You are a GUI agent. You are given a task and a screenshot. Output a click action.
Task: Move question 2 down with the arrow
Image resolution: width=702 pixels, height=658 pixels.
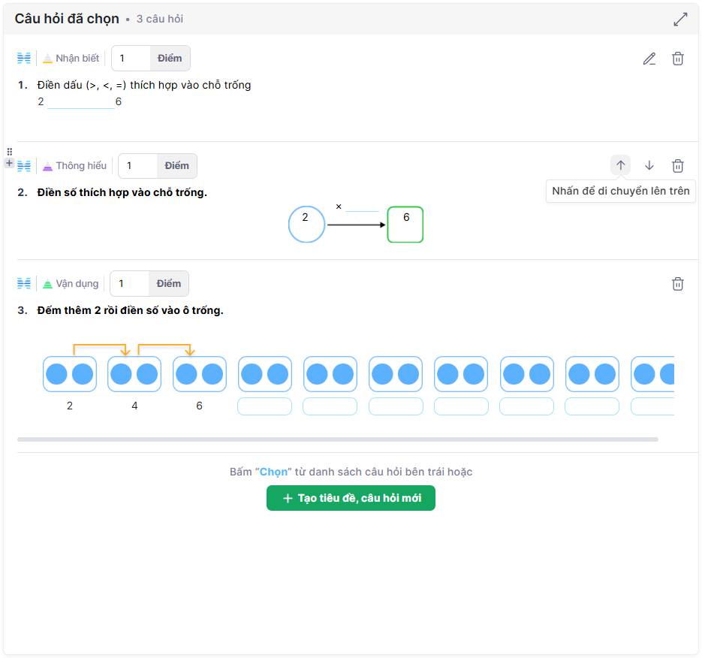pos(649,165)
